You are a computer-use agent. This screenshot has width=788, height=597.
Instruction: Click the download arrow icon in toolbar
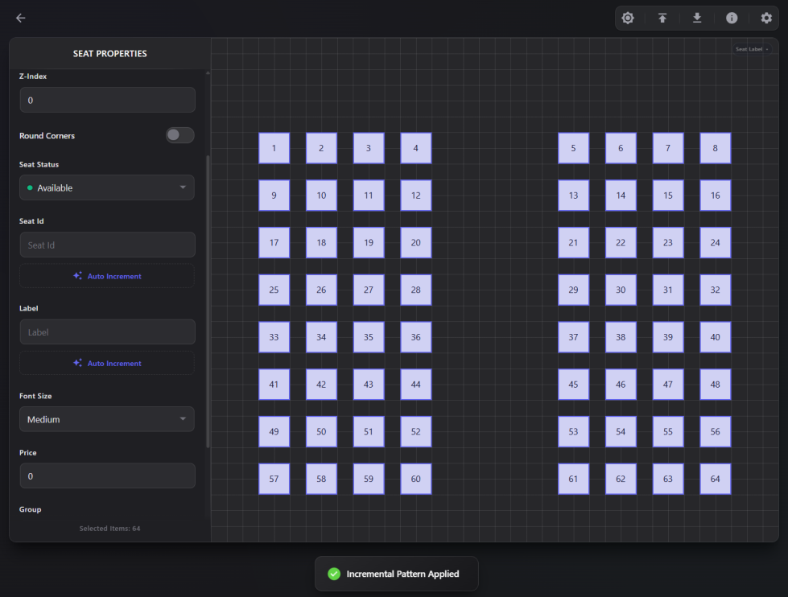[x=697, y=18]
